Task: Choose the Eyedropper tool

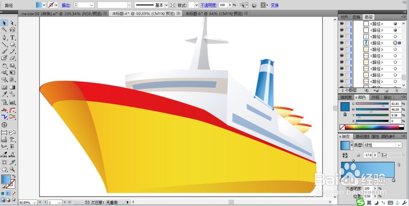Action: 4,94
